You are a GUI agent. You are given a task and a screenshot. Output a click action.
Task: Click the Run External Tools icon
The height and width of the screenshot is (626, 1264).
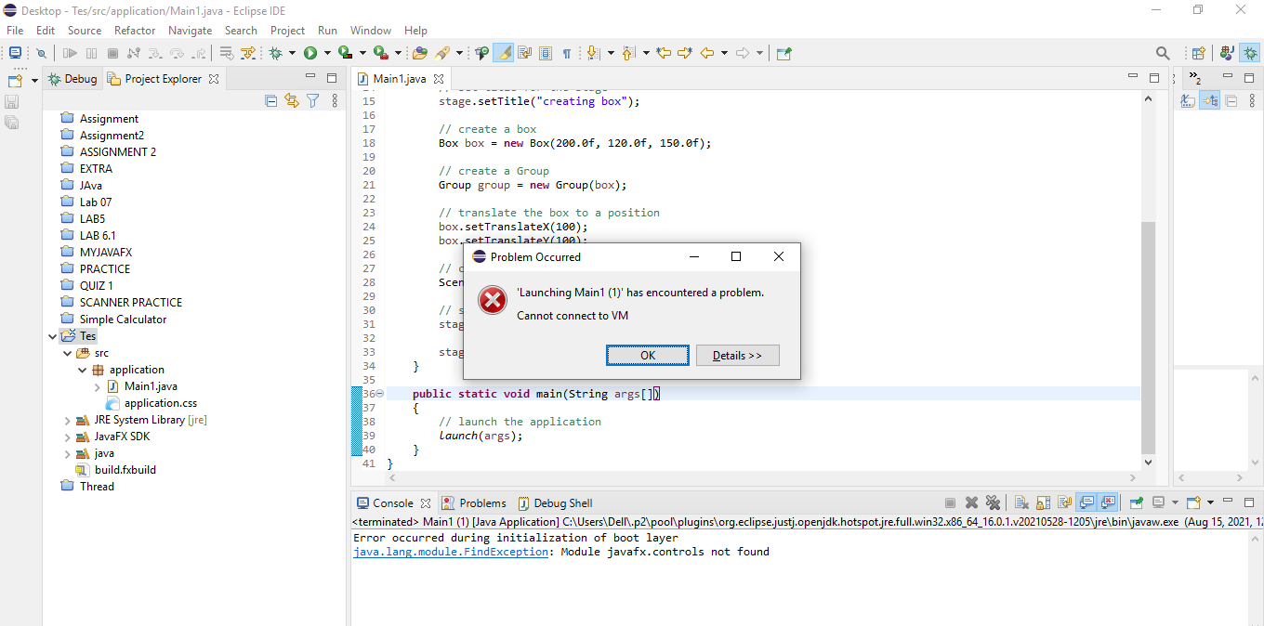(x=380, y=54)
